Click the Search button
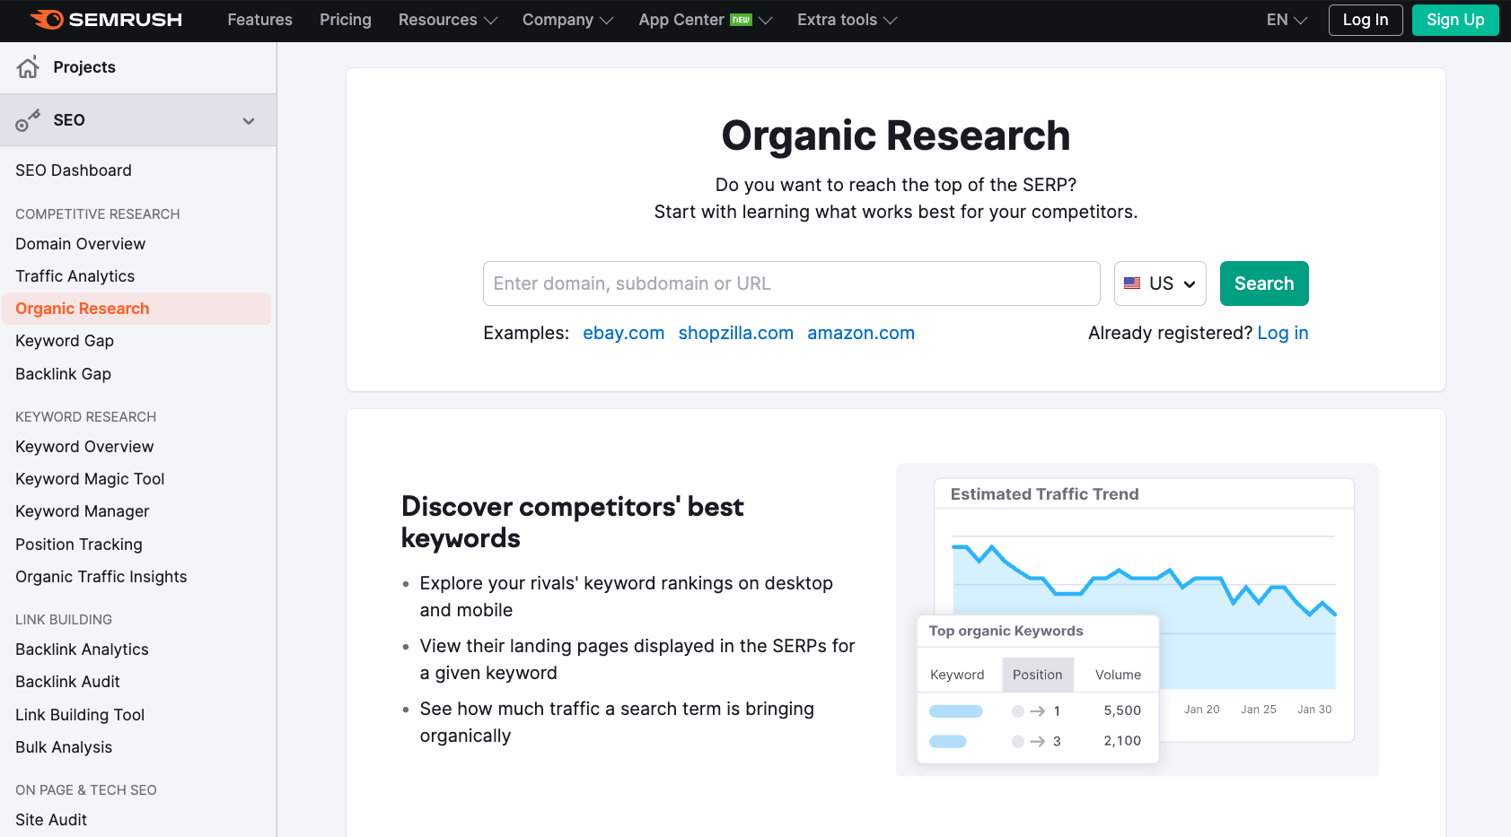Image resolution: width=1511 pixels, height=837 pixels. click(x=1264, y=283)
